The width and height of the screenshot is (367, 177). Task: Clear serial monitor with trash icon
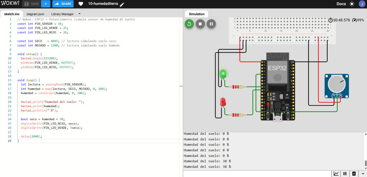pyautogui.click(x=354, y=174)
